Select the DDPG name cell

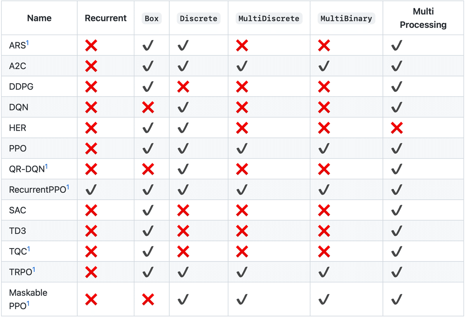tap(21, 87)
